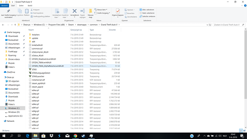Navigate to steamapps in the breadcrumb
The image size is (247, 139).
point(82,25)
